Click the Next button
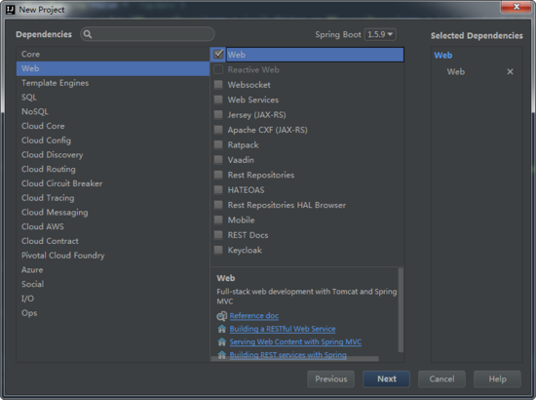Image resolution: width=536 pixels, height=400 pixels. pos(386,379)
